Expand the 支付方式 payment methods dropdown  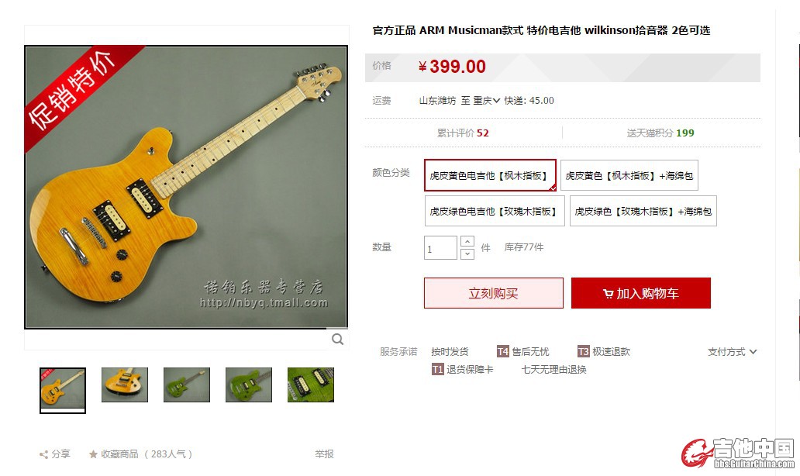pos(732,351)
